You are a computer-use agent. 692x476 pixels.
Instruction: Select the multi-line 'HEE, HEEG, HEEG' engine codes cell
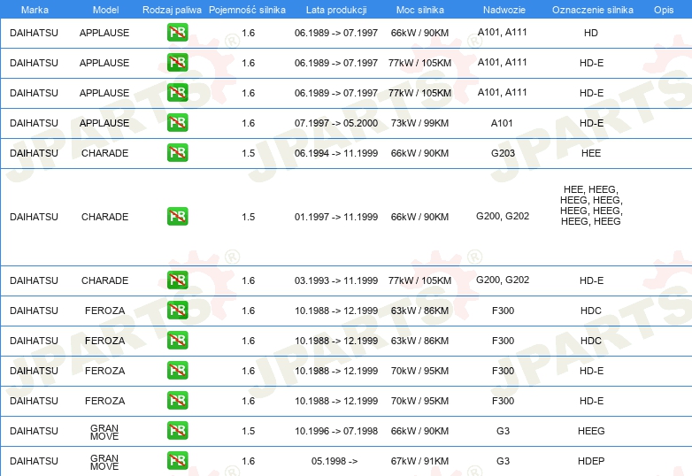pos(591,205)
